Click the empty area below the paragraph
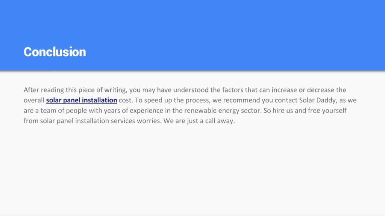This screenshot has height=216, width=385. 192,169
